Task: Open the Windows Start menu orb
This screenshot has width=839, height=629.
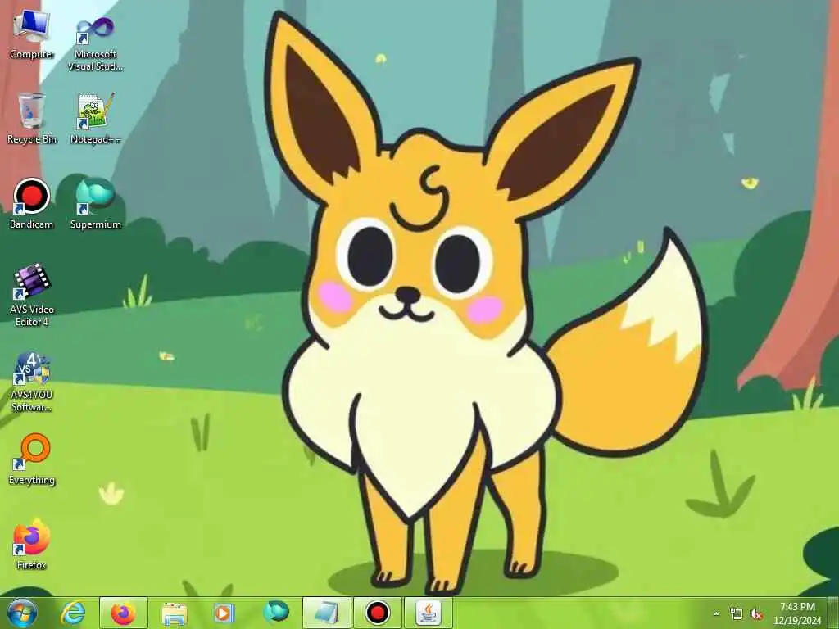Action: pos(22,613)
